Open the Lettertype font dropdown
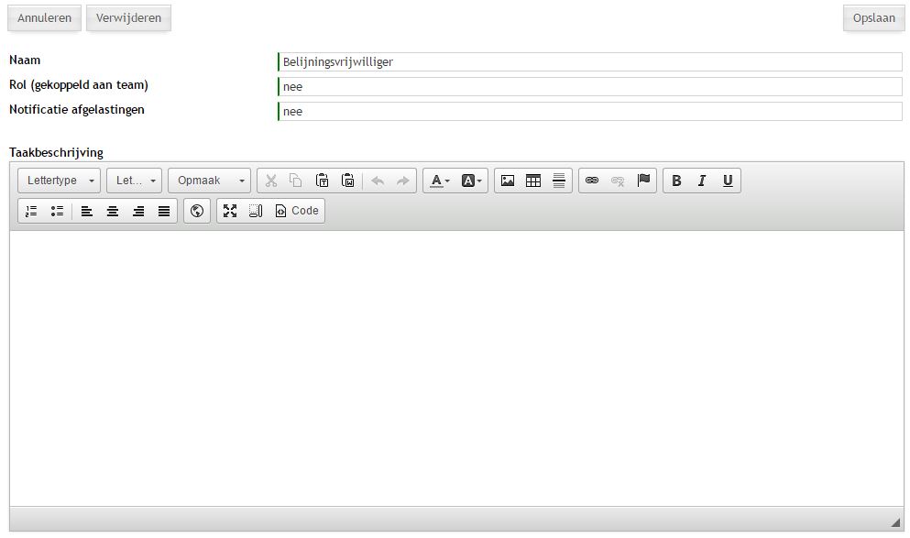The width and height of the screenshot is (910, 538). (60, 181)
